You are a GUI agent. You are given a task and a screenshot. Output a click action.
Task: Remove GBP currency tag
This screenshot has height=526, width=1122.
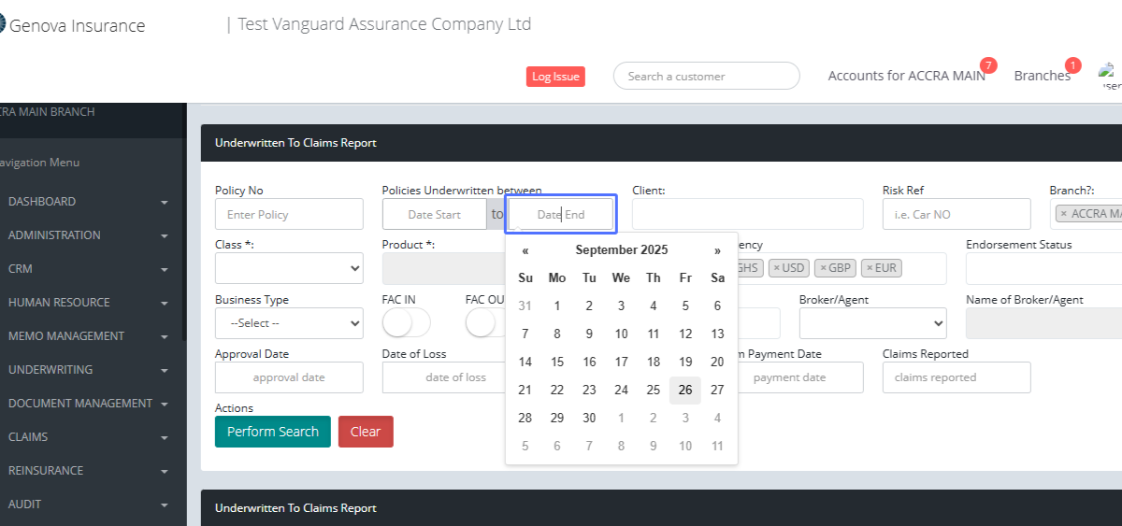[x=824, y=268]
